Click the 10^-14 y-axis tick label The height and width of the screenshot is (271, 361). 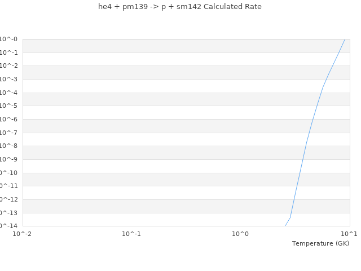pyautogui.click(x=8, y=226)
